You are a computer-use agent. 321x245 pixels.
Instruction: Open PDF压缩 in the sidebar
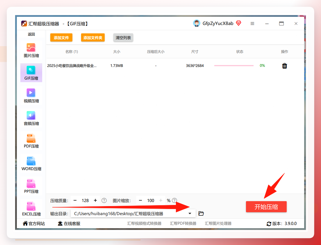31,141
